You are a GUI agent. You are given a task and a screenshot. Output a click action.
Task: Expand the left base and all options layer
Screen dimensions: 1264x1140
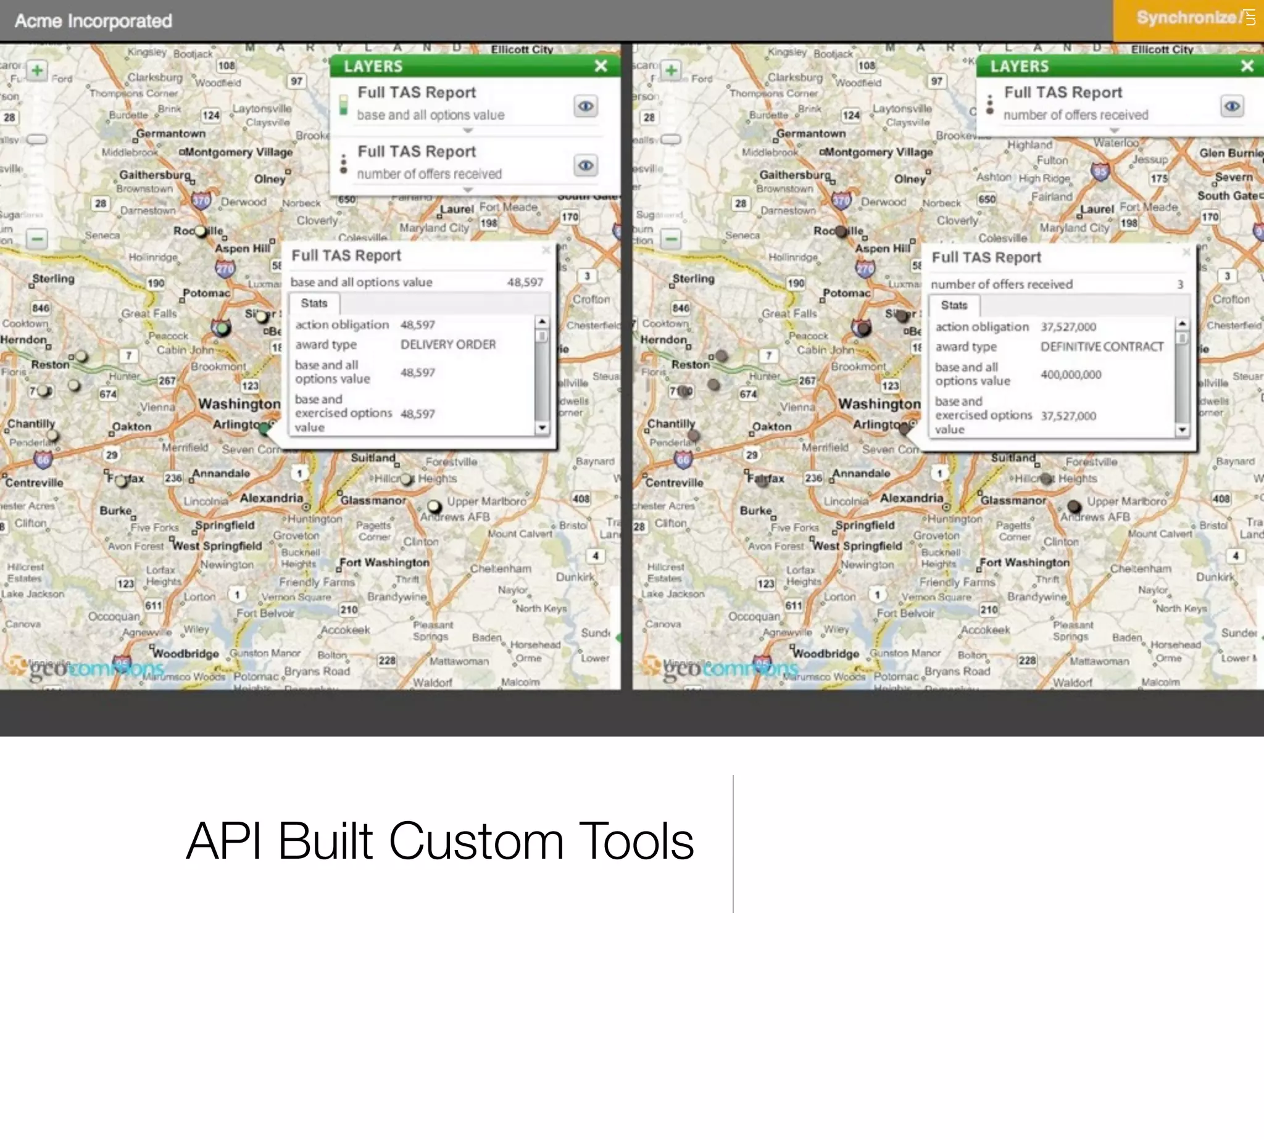468,130
